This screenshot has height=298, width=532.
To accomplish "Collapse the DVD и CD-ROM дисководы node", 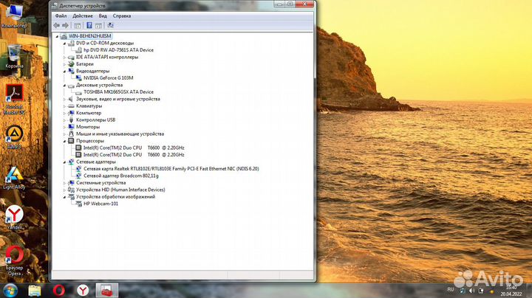I will coord(64,44).
